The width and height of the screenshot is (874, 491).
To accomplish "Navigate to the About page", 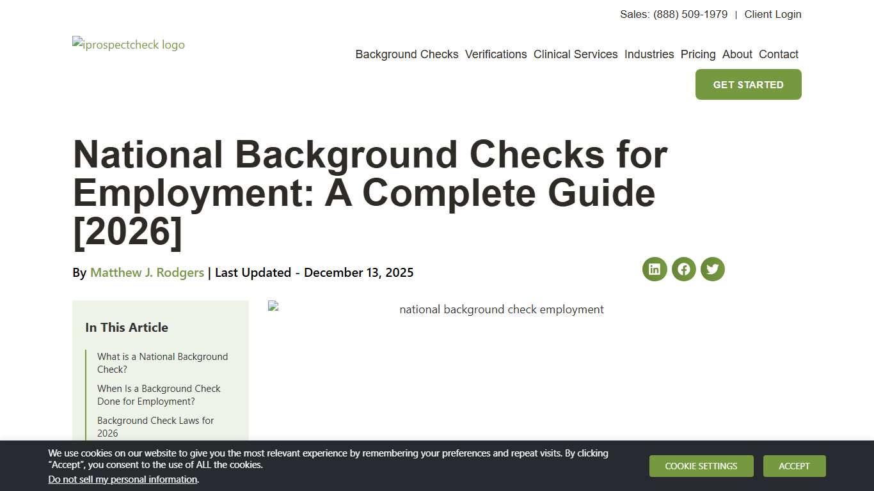I will pyautogui.click(x=736, y=54).
